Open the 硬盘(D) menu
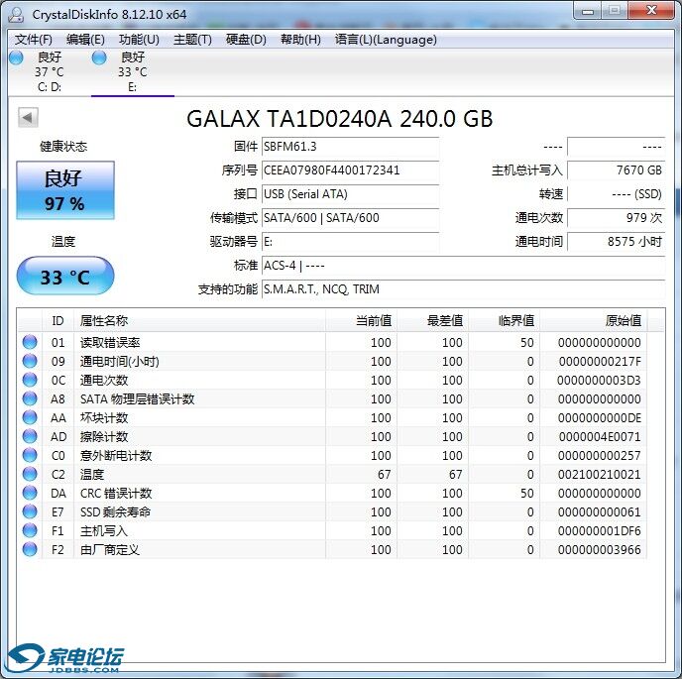682x679 pixels. coord(246,40)
